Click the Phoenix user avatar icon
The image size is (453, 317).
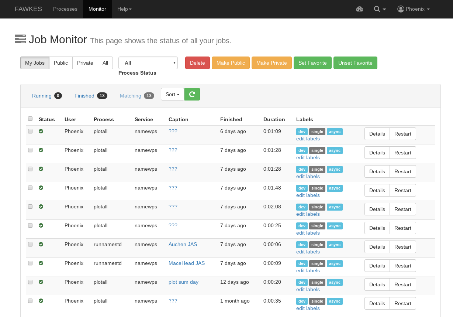[401, 9]
